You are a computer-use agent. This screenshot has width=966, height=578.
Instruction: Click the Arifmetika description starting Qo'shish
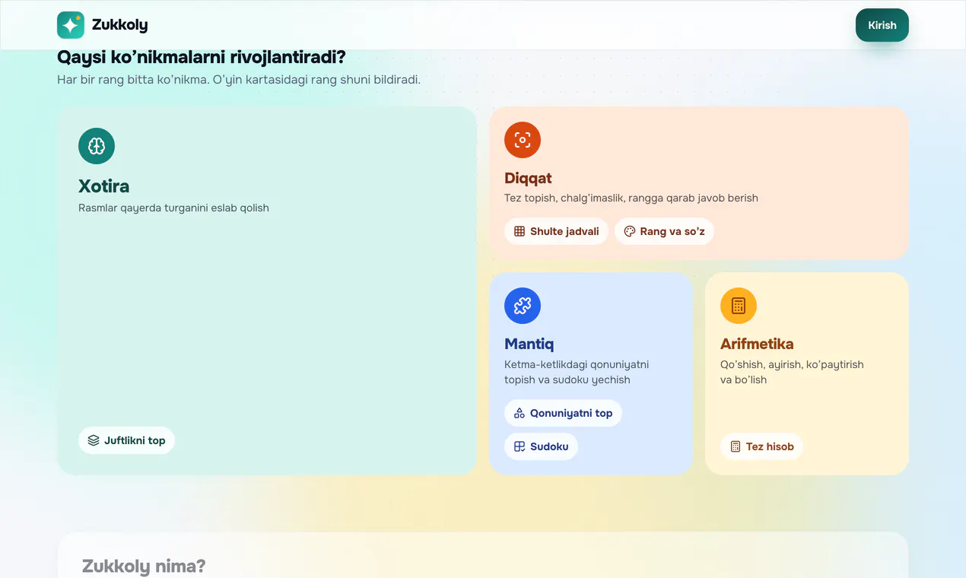[792, 372]
